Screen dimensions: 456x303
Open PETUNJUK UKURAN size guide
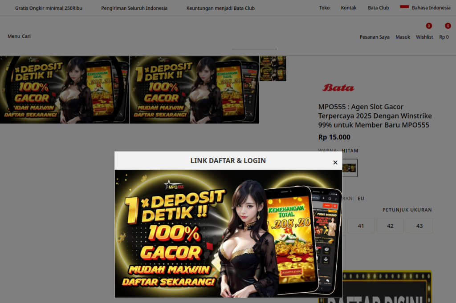(x=407, y=210)
